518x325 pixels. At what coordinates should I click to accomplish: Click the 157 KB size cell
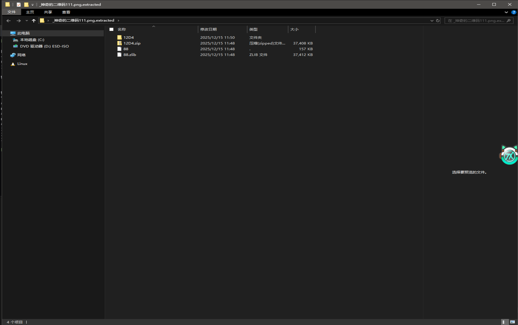click(x=306, y=49)
